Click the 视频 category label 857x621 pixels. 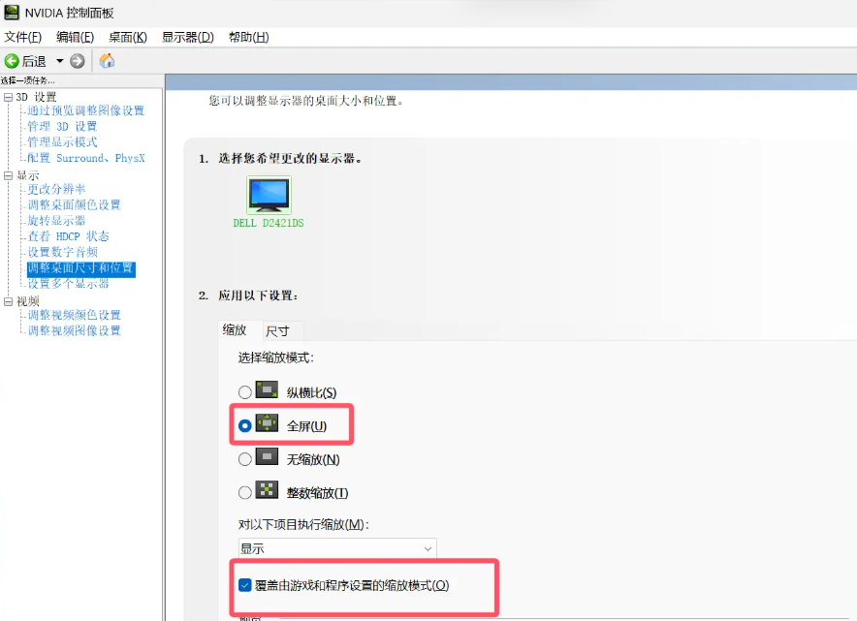(28, 301)
